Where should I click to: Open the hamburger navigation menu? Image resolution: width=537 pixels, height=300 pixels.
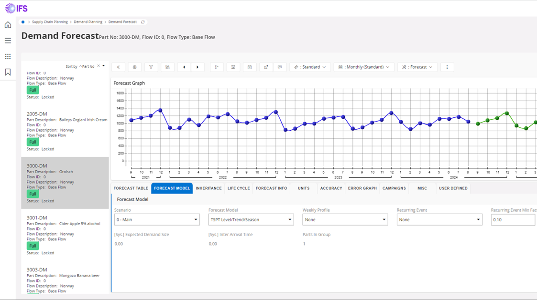click(8, 41)
